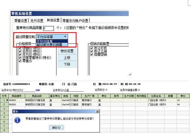Select 不允许结算 in the dropdown list
Viewport: 191px width, 134px height.
52,41
